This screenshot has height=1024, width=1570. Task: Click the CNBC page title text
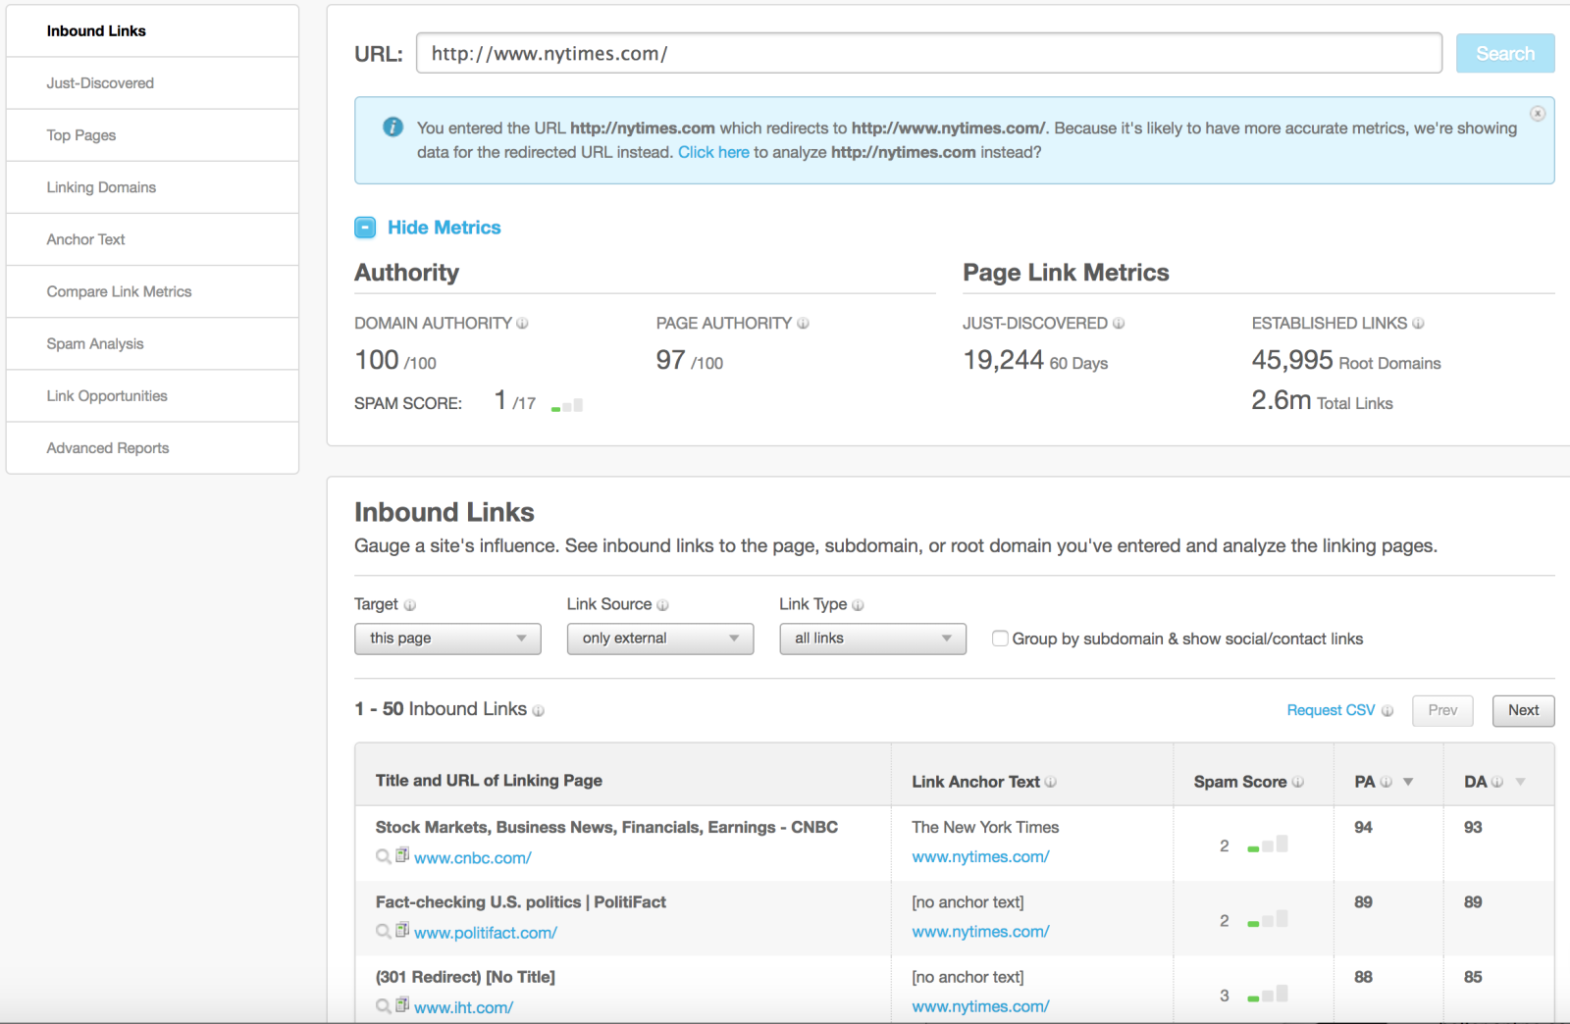point(606,827)
